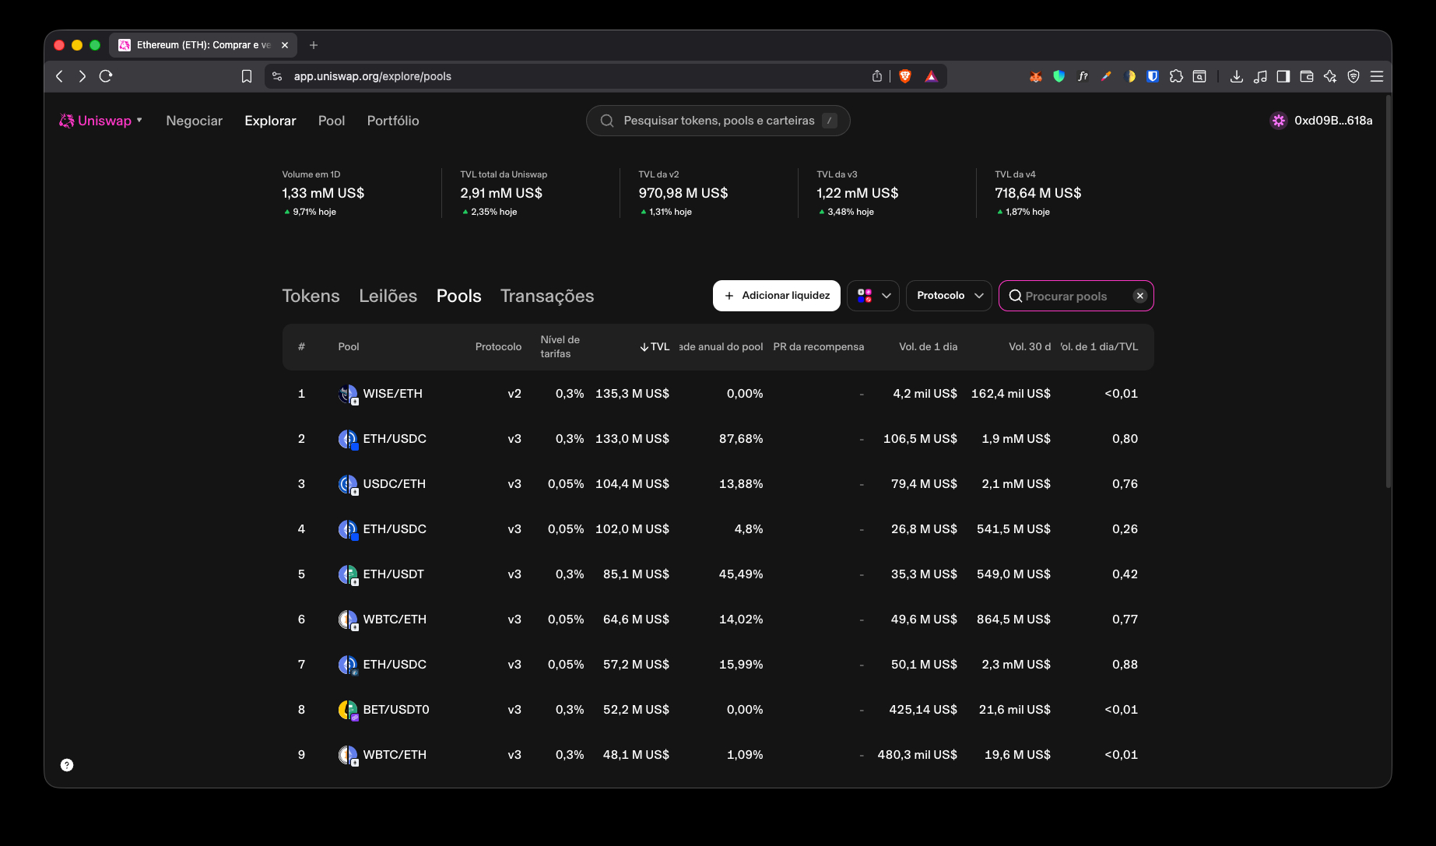Open Brave Wallet icon
1436x846 pixels.
(x=1307, y=76)
